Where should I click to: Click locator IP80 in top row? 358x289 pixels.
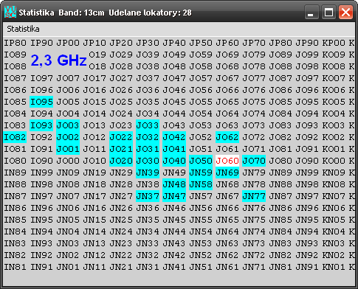coord(15,43)
